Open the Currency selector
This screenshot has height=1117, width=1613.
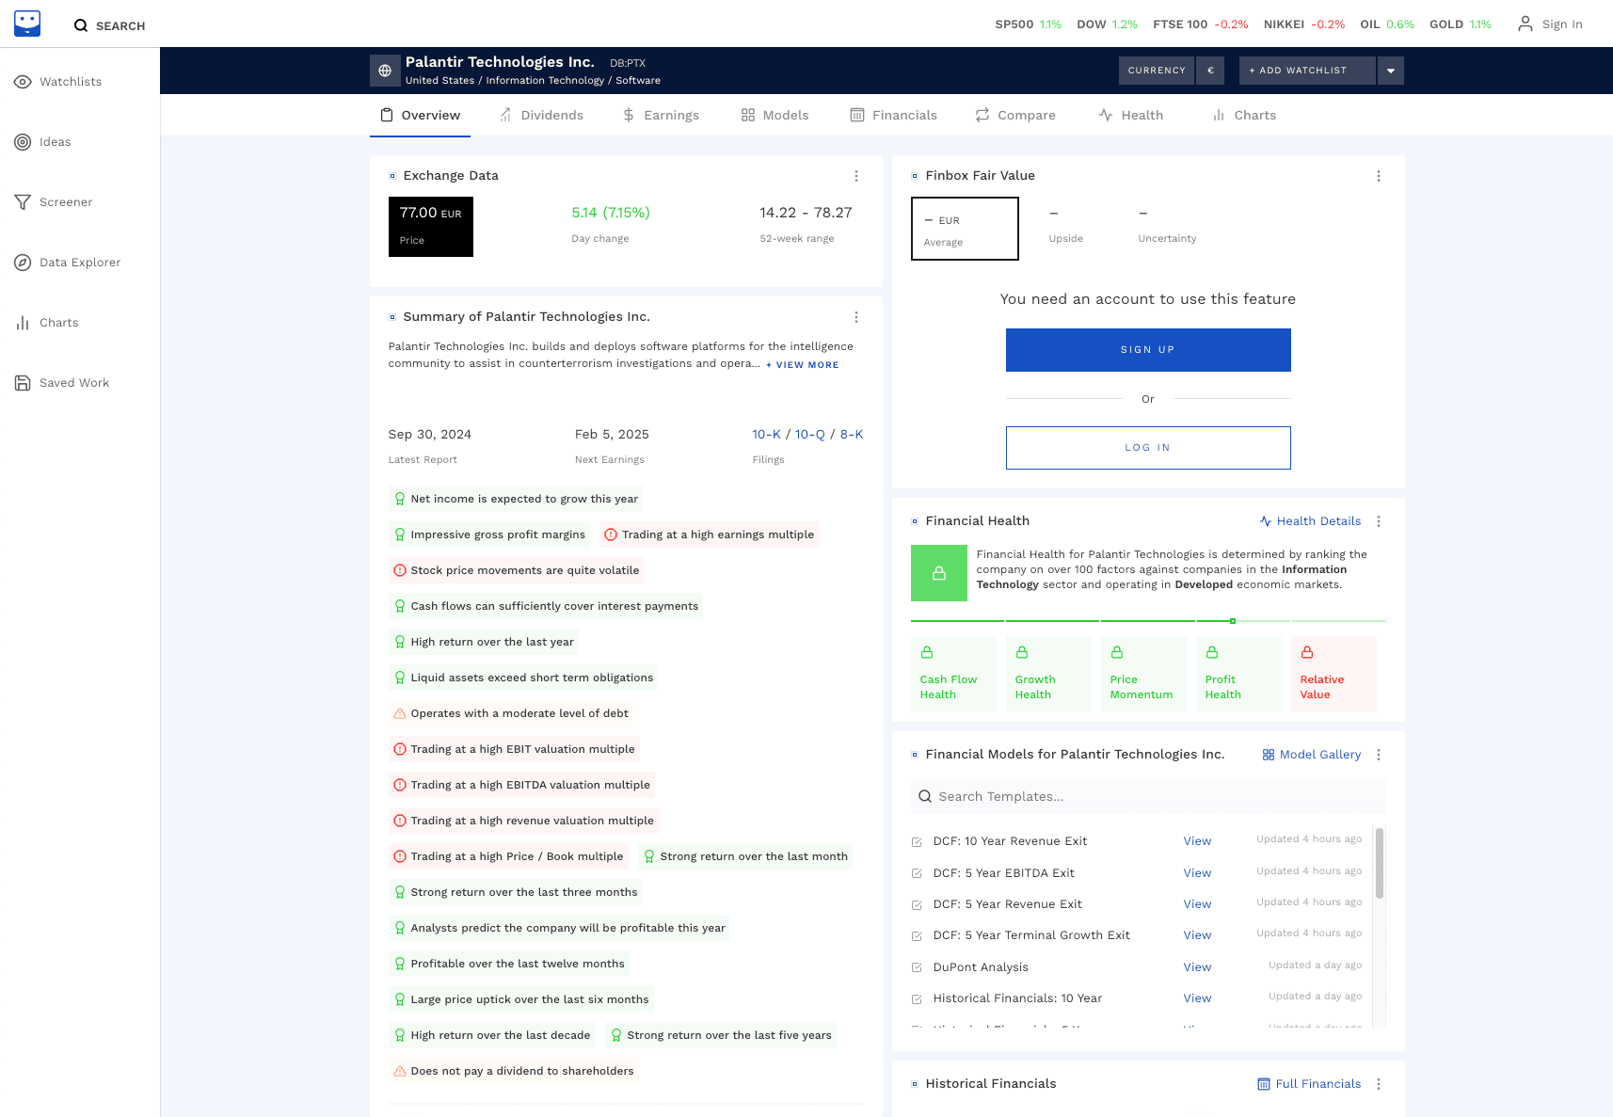click(1157, 71)
